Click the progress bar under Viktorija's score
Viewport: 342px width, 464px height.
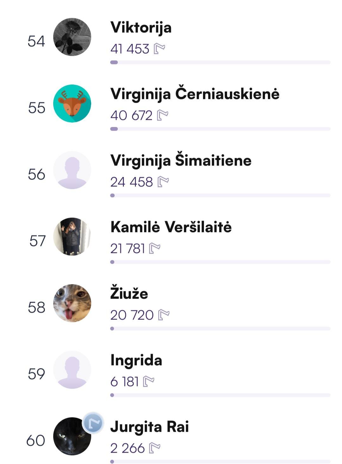220,62
